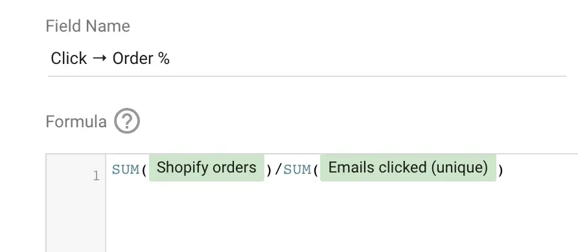578x252 pixels.
Task: Click the word Click in the field name
Action: pyautogui.click(x=69, y=58)
